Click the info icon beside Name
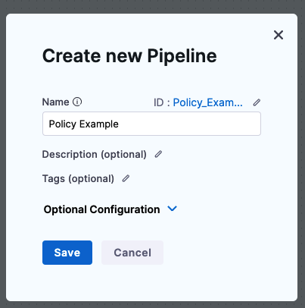This screenshot has width=305, height=308. [x=77, y=102]
